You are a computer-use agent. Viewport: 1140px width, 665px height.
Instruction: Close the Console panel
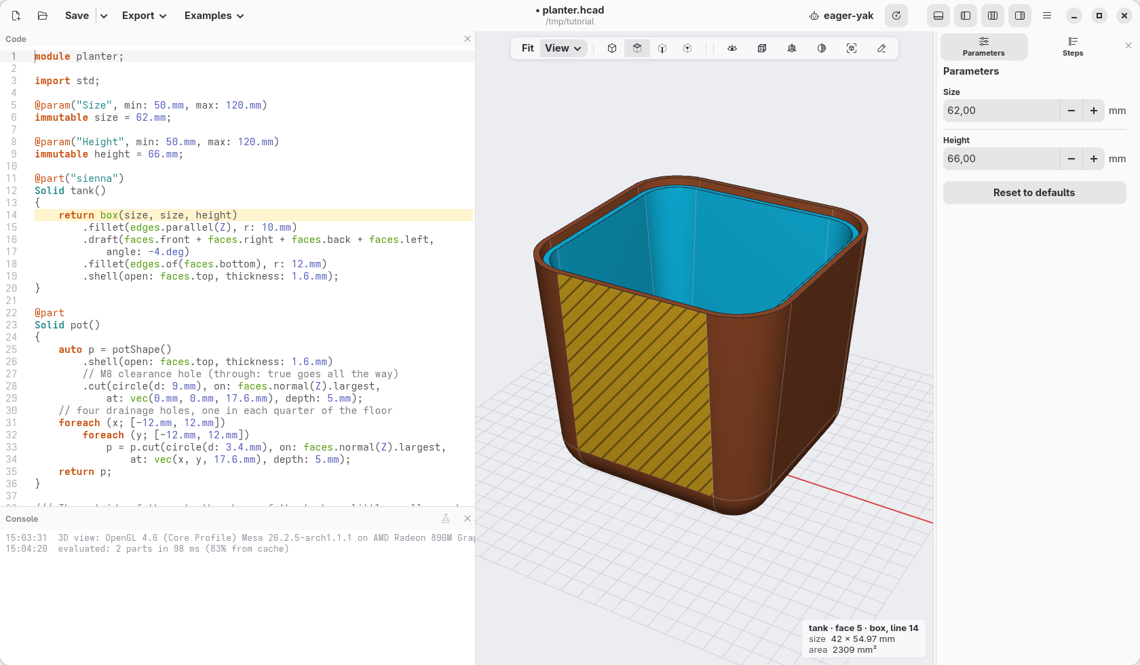click(468, 518)
